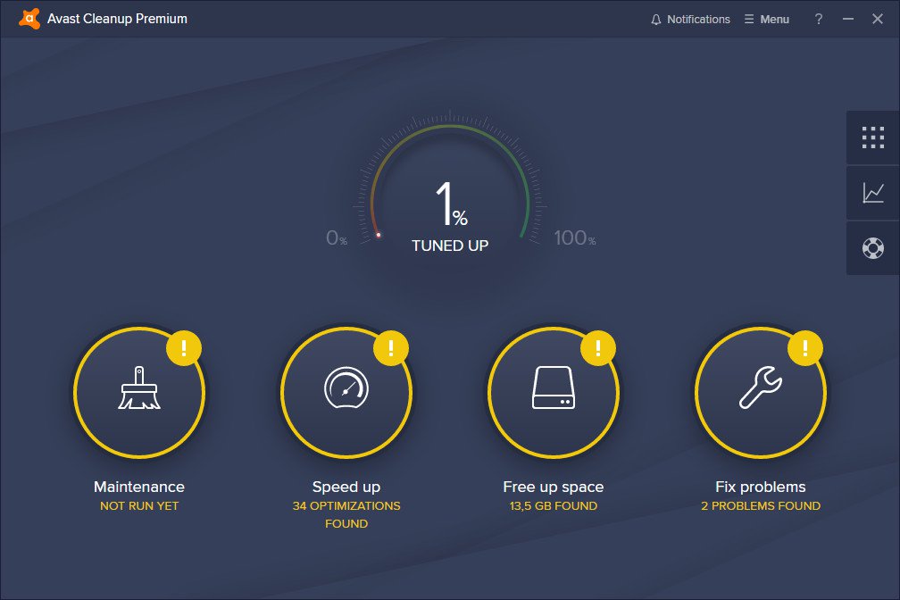Open Speed up speedometer circle
This screenshot has width=900, height=600.
[346, 392]
